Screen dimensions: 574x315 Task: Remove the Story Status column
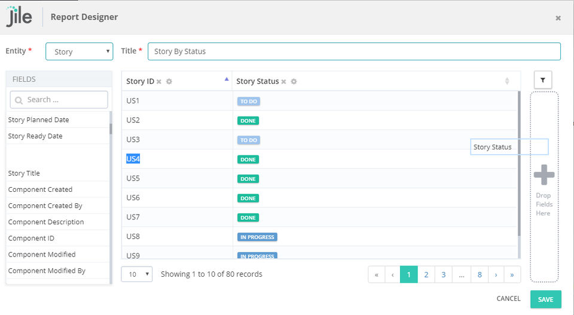tap(284, 82)
